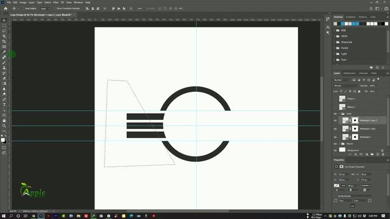This screenshot has width=390, height=219.
Task: Switch to the Paths tab
Action: pyautogui.click(x=374, y=73)
